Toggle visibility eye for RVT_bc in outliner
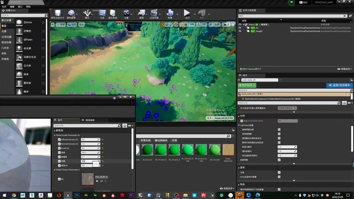Image resolution: width=354 pixels, height=199 pixels. [240, 28]
